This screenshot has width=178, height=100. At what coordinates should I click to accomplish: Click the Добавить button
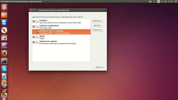click(97, 21)
